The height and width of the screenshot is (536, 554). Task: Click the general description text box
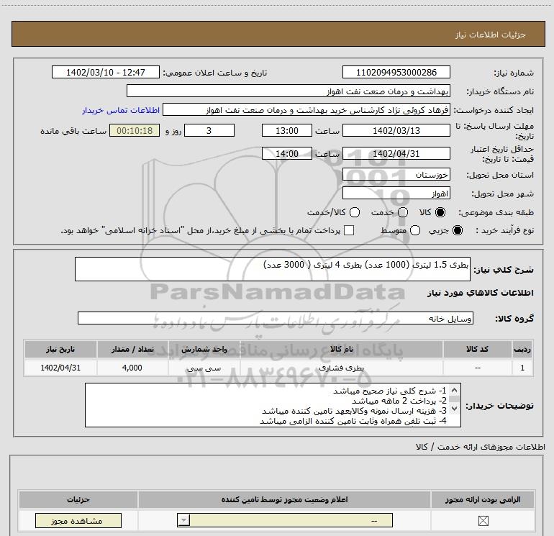pos(273,269)
